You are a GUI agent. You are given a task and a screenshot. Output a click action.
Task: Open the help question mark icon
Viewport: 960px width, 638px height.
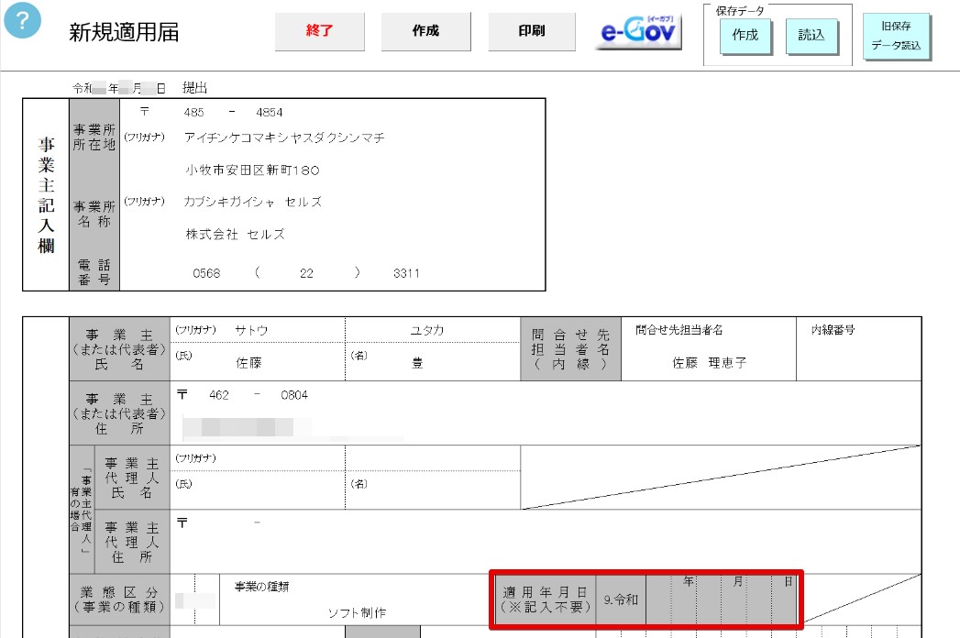[23, 21]
